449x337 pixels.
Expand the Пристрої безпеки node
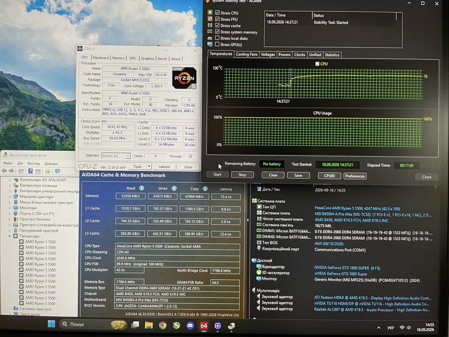[10, 219]
